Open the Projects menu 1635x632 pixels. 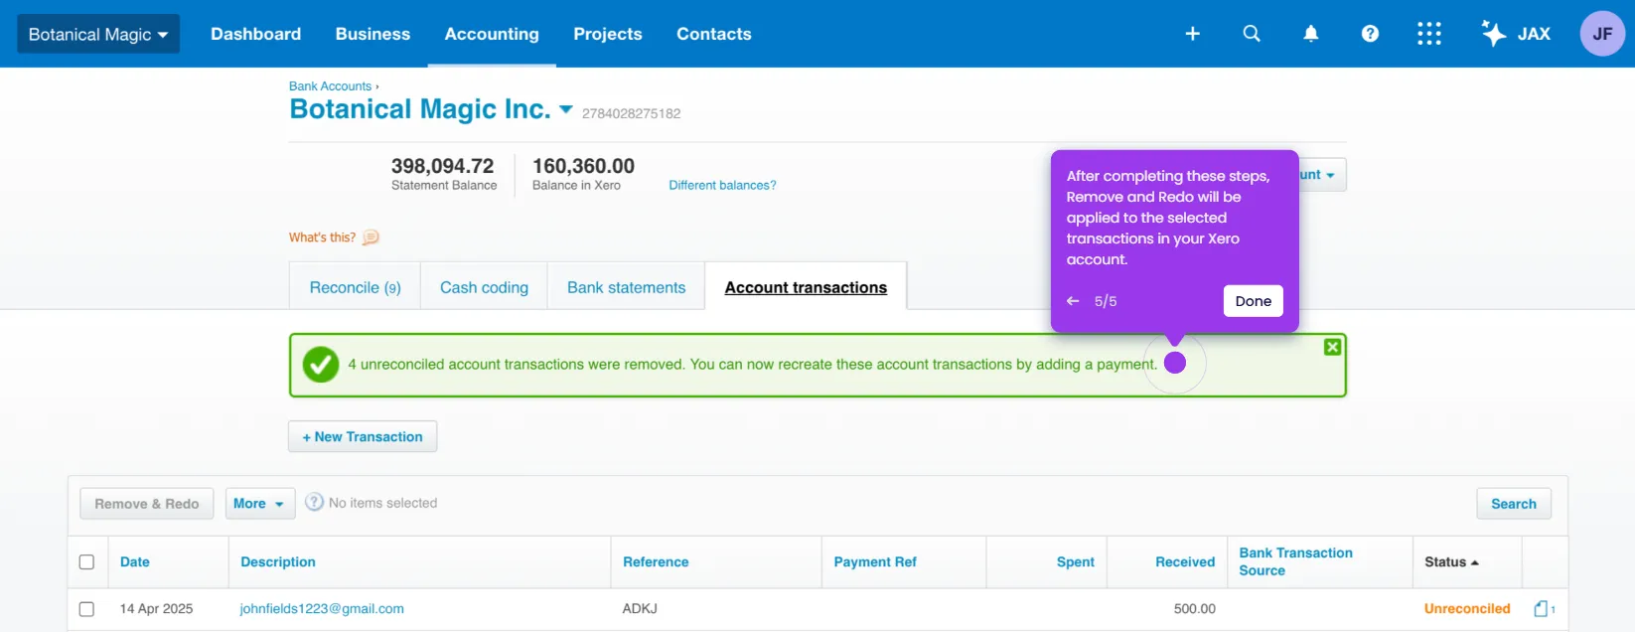[x=608, y=34]
